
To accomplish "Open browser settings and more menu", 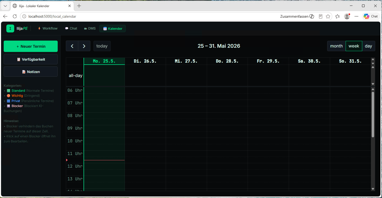I will tap(356, 16).
